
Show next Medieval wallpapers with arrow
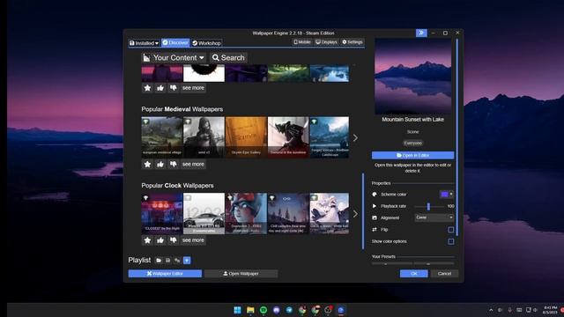coord(355,138)
